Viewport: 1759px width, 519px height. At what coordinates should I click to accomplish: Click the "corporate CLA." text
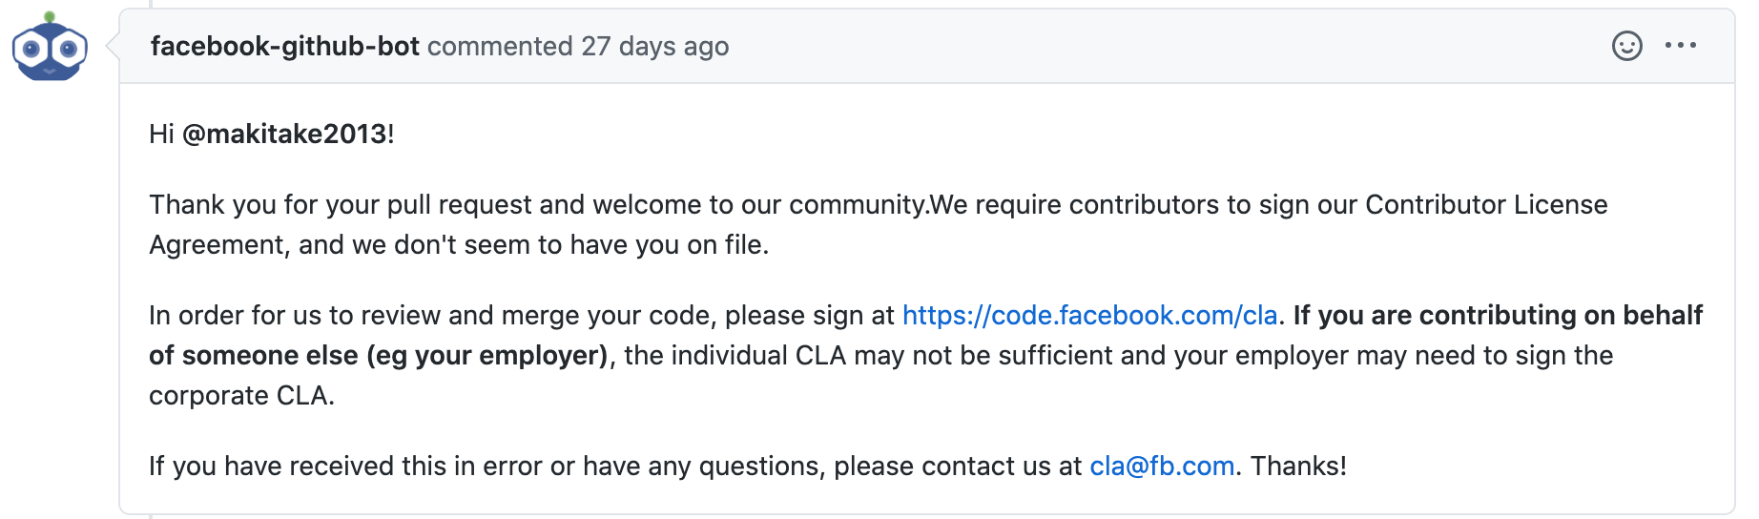(241, 395)
